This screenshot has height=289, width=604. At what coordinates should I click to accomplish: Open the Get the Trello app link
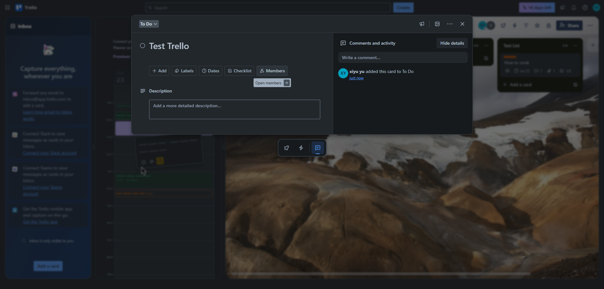point(40,222)
